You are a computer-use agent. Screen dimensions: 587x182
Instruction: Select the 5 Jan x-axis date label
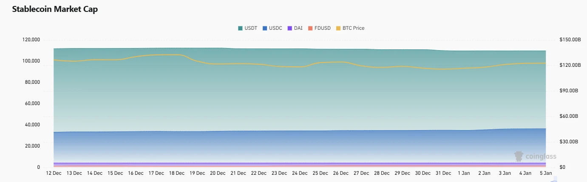[x=545, y=173]
